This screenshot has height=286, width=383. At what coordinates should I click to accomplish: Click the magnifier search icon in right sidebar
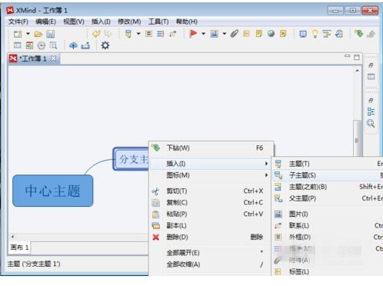point(371,123)
